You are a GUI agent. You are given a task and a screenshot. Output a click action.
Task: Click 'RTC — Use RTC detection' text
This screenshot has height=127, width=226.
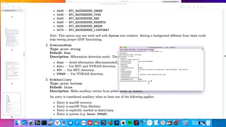click(x=76, y=70)
